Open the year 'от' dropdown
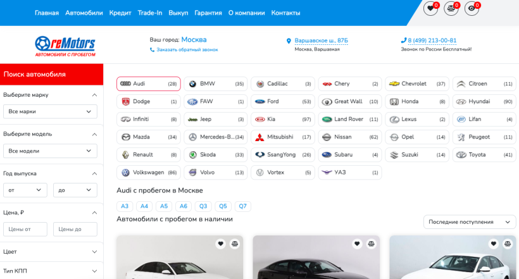519x279 pixels. click(x=25, y=190)
